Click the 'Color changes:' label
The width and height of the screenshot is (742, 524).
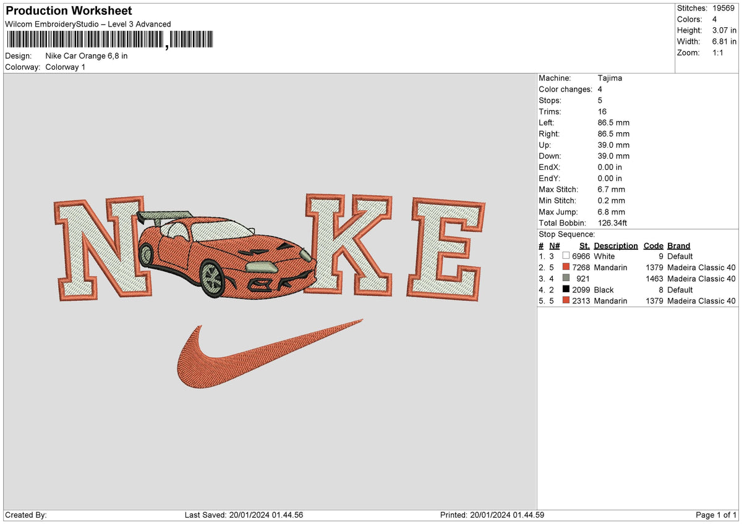566,89
